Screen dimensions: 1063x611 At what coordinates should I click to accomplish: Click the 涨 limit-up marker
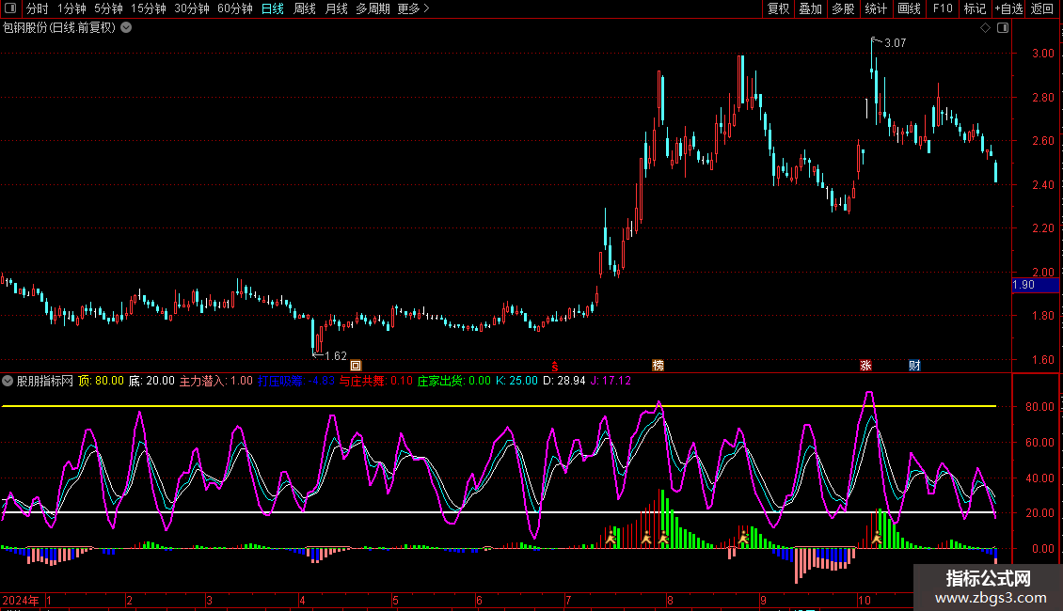coord(865,366)
